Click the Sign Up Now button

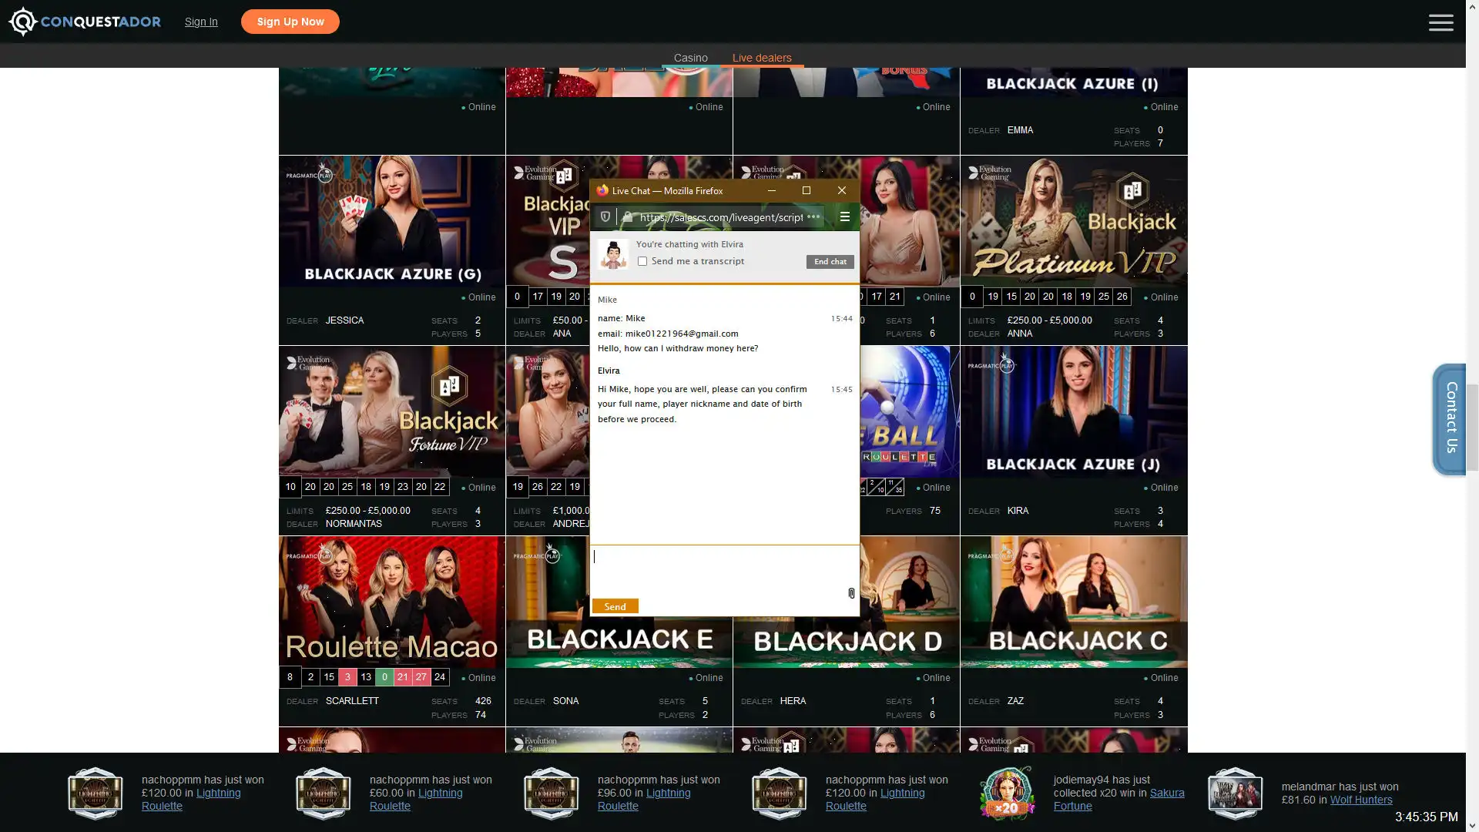[x=290, y=22]
